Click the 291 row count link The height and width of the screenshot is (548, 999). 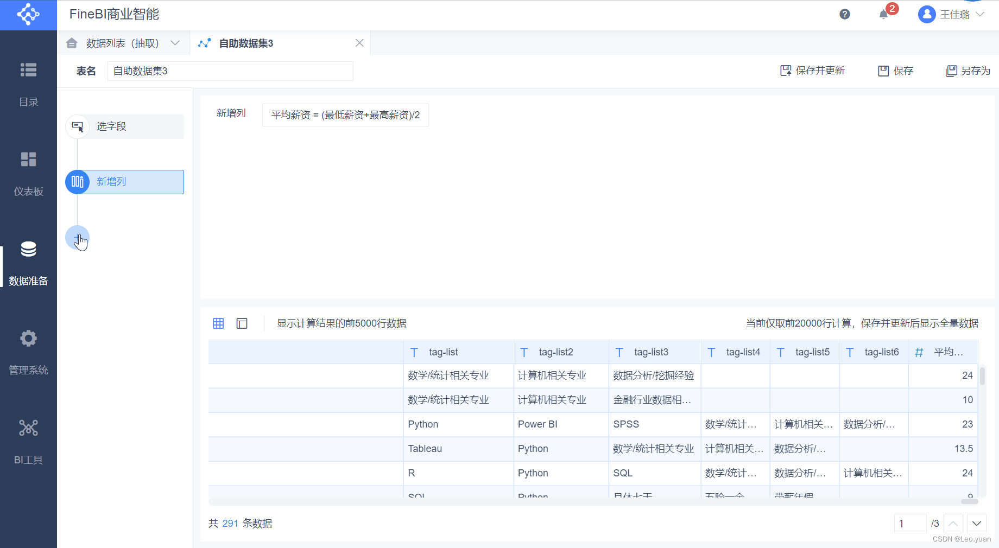(230, 524)
